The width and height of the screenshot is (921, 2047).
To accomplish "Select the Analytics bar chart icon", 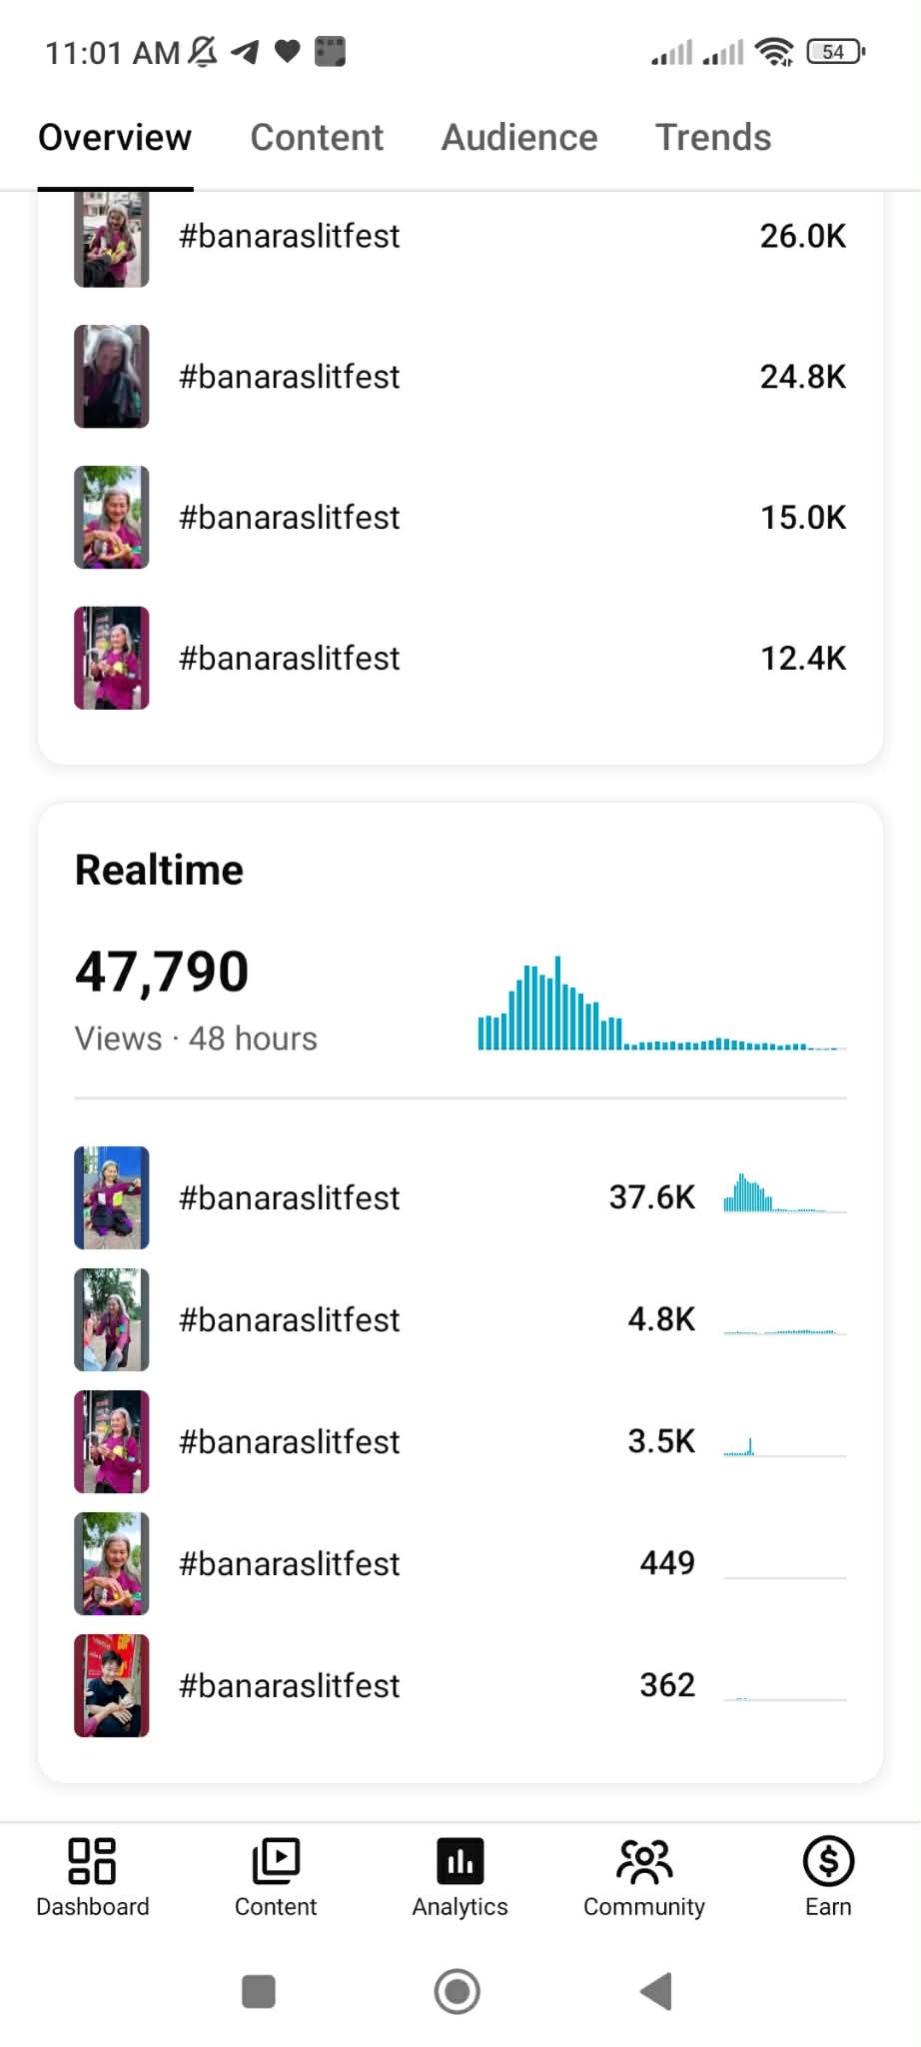I will (460, 1861).
